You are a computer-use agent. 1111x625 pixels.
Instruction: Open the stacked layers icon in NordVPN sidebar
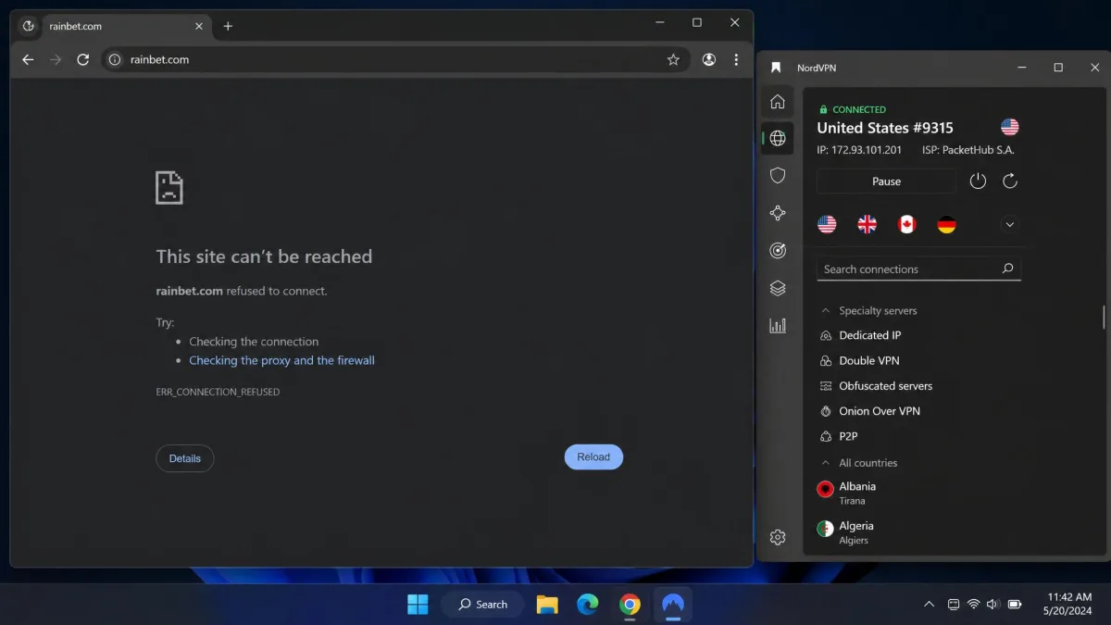point(778,288)
